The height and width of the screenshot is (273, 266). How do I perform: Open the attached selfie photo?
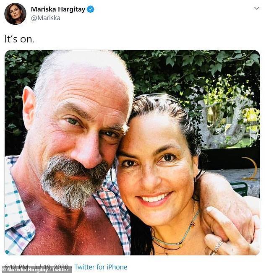click(x=132, y=153)
